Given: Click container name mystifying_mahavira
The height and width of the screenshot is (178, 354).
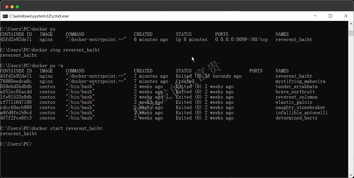Looking at the screenshot, I should click(301, 81).
